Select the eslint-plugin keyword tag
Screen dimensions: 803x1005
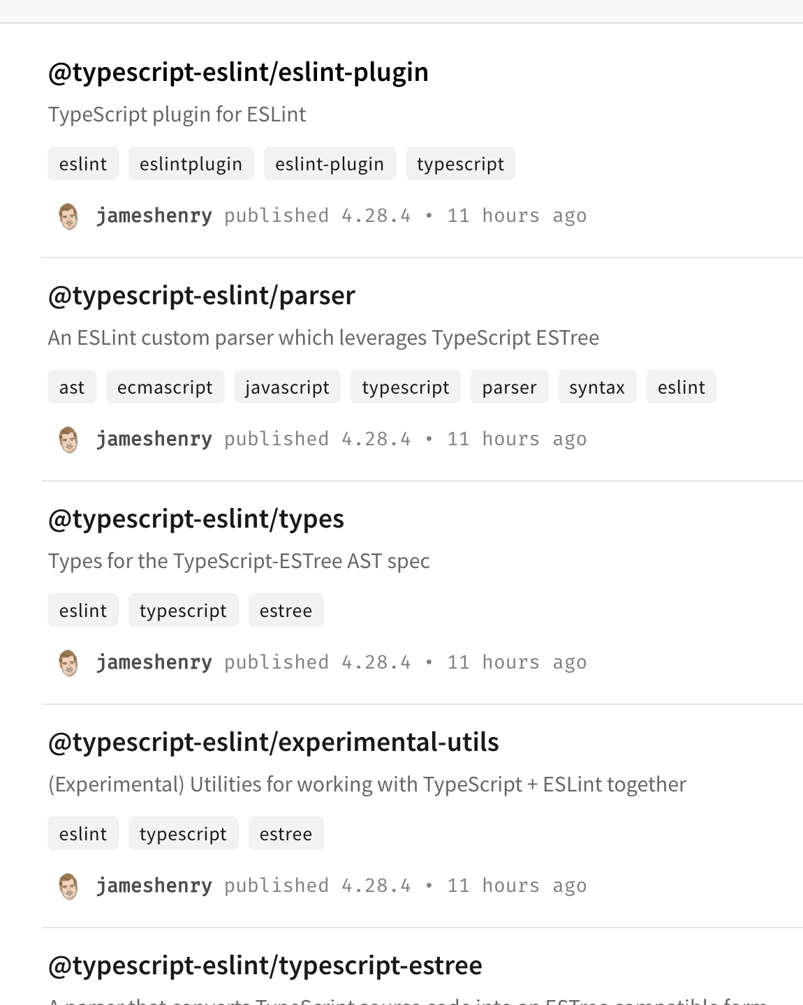click(330, 164)
